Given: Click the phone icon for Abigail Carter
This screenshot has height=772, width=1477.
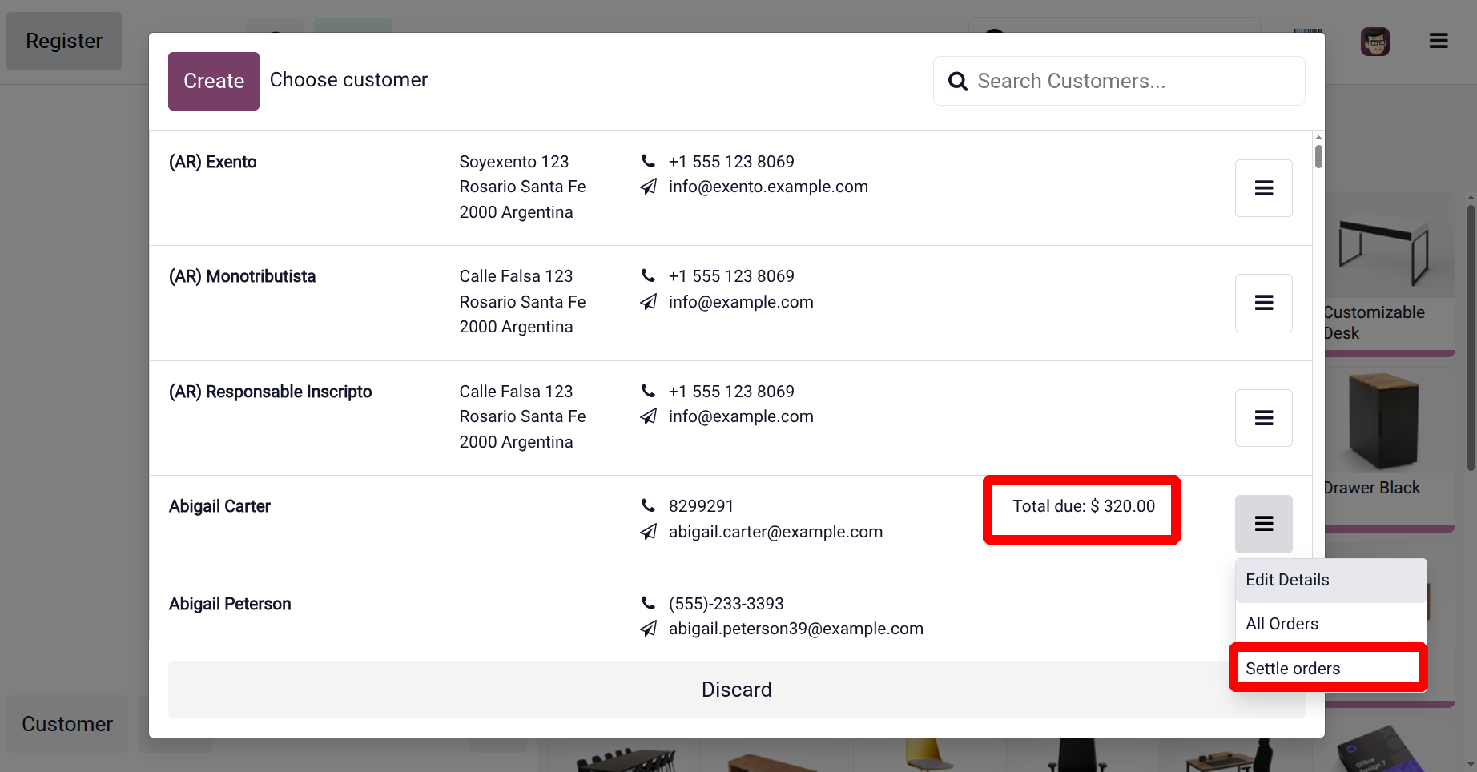Looking at the screenshot, I should point(648,505).
